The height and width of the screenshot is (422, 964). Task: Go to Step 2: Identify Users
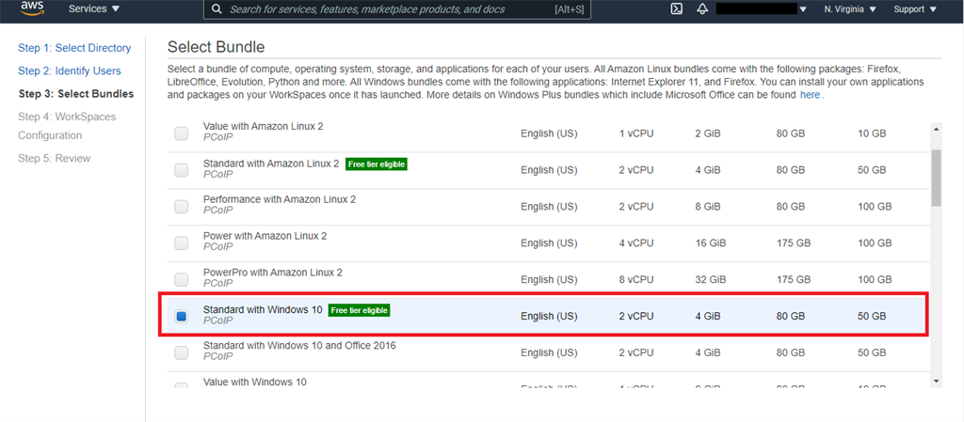[70, 70]
